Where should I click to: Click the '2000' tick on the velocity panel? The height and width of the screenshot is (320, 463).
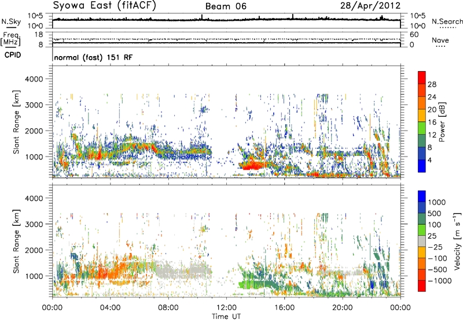point(34,251)
